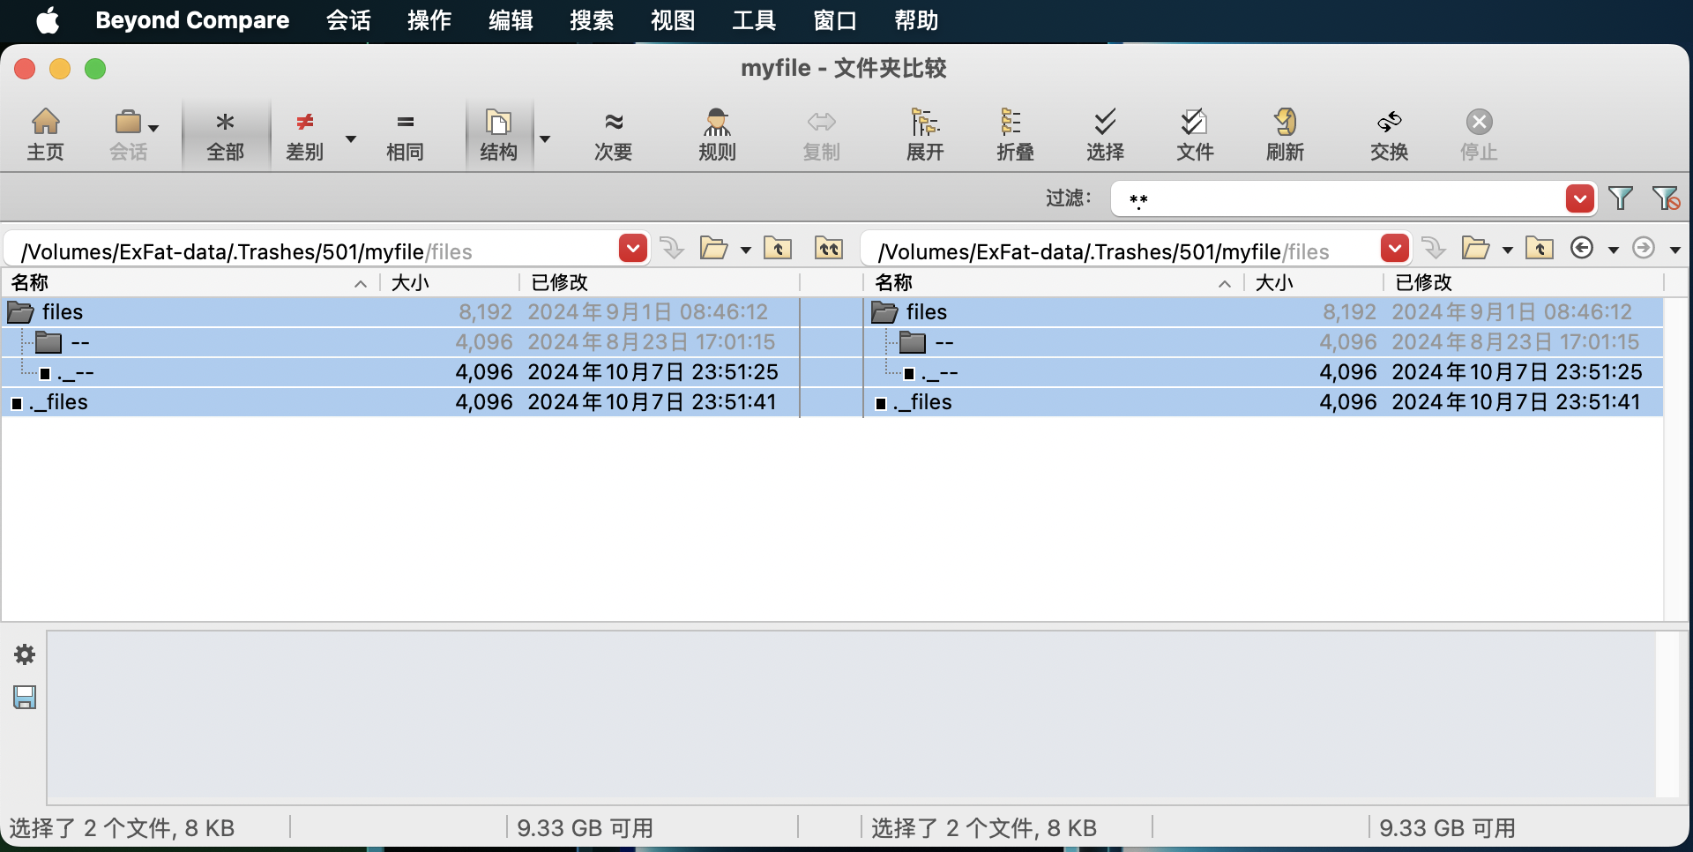Open the 规则 rules dialog
The image size is (1693, 852).
click(717, 134)
